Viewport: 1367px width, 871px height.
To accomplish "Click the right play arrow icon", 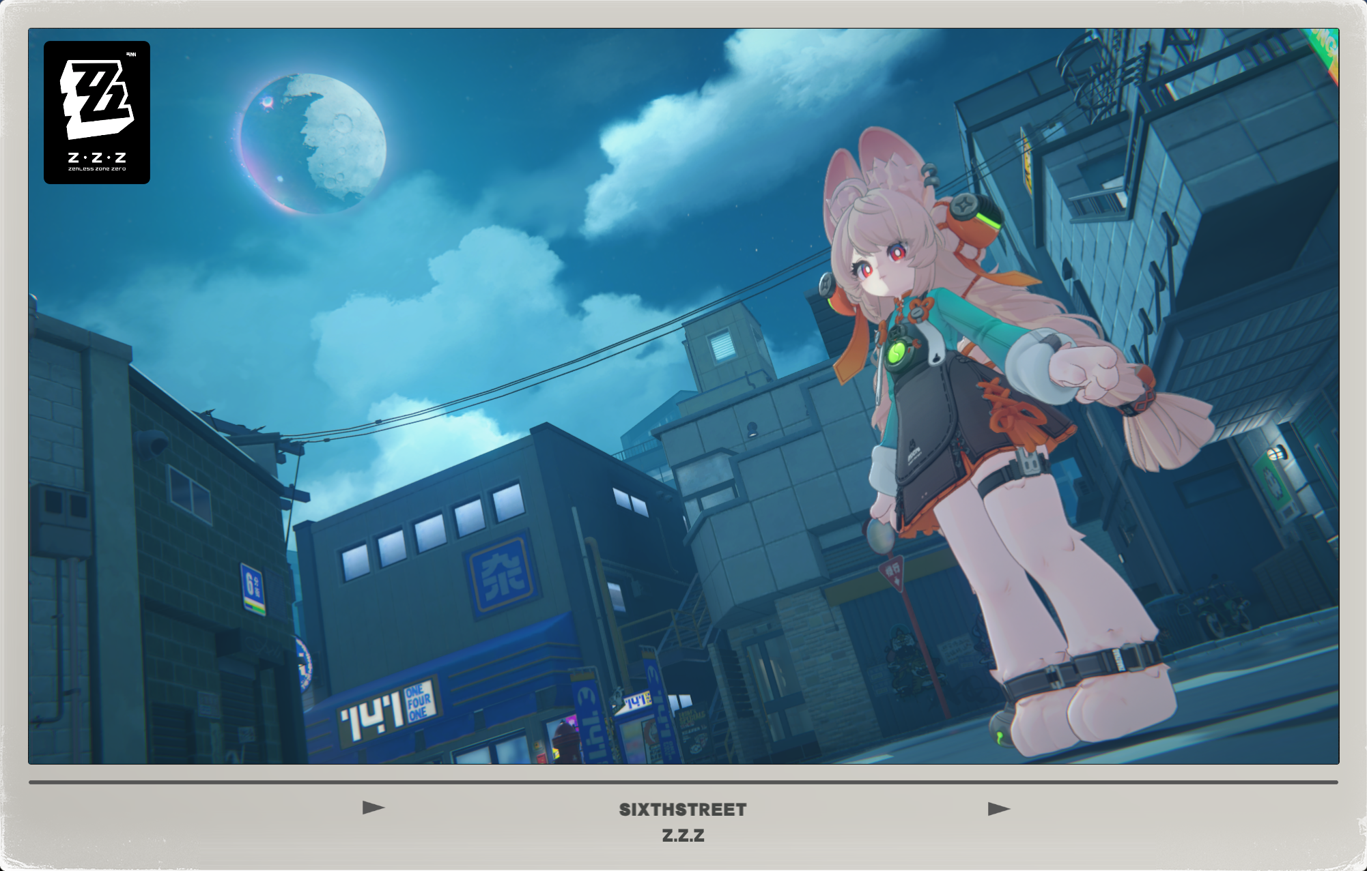I will click(998, 809).
